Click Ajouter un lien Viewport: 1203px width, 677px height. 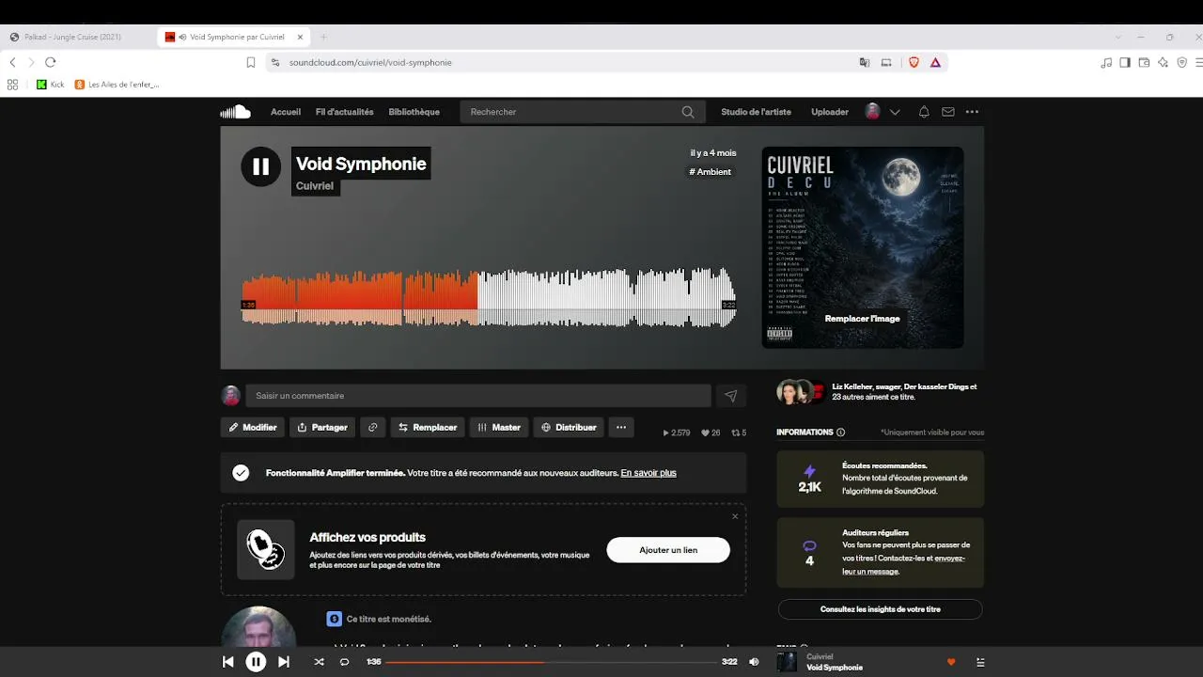click(668, 550)
